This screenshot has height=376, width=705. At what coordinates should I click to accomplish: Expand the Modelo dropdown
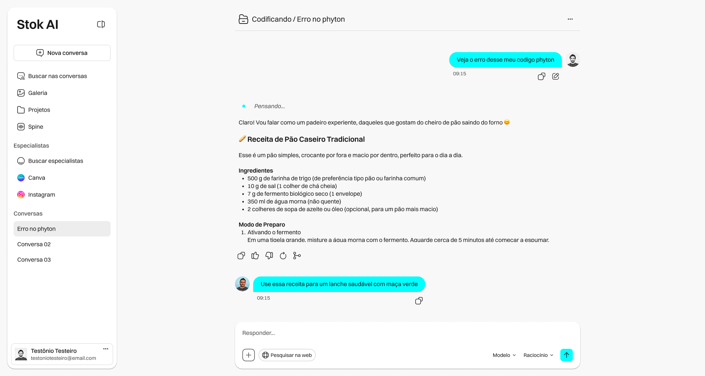pyautogui.click(x=504, y=355)
